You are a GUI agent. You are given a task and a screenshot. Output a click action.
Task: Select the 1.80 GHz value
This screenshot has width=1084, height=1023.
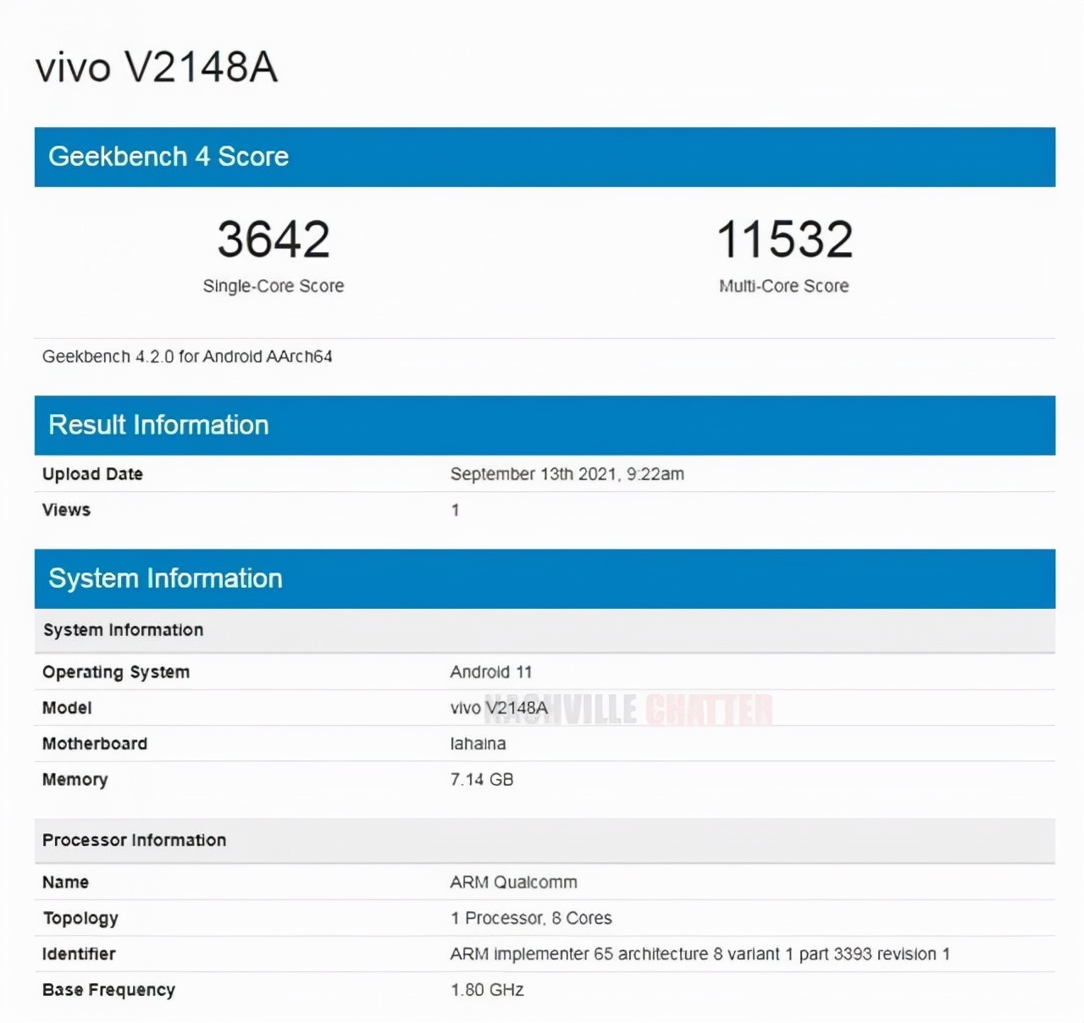tap(487, 990)
